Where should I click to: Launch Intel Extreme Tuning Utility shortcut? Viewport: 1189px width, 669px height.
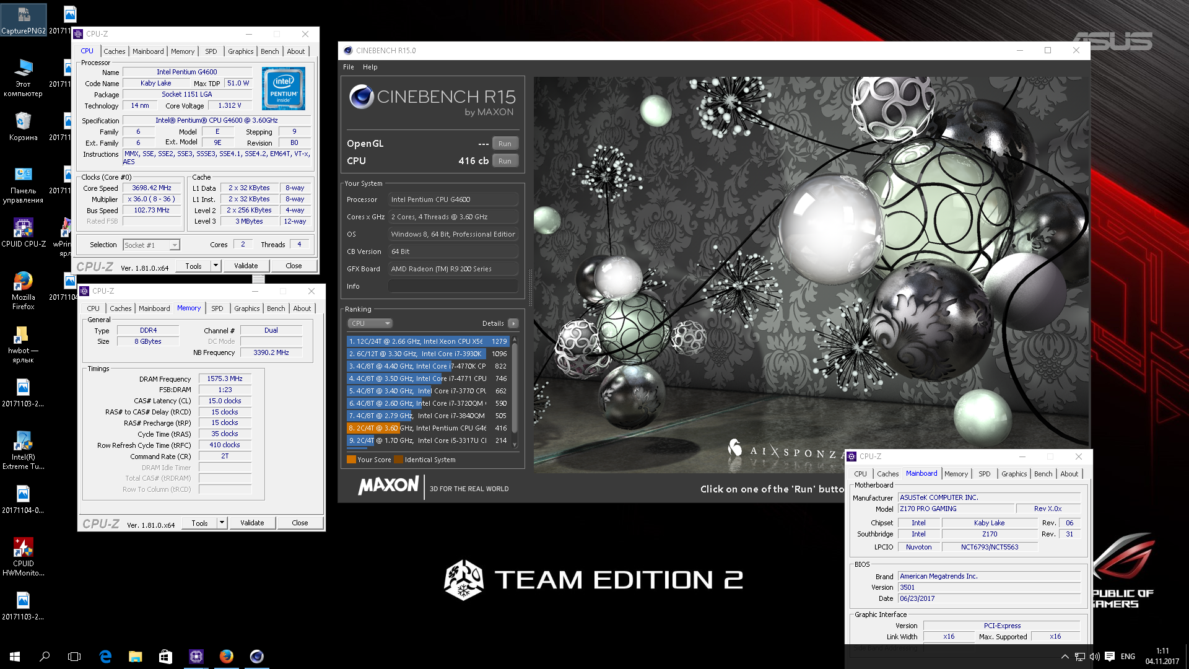[23, 450]
